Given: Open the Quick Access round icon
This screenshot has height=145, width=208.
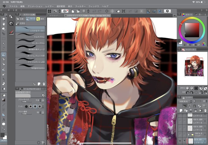Looking at the screenshot, I should (11, 24).
